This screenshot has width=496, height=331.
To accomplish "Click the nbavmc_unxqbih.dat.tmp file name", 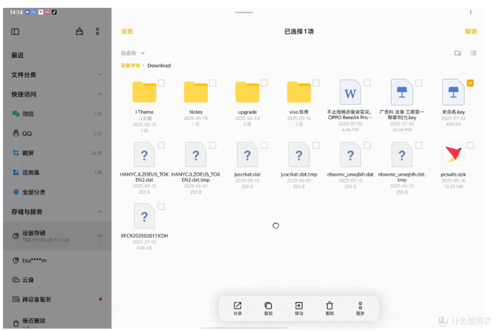I will tap(402, 177).
